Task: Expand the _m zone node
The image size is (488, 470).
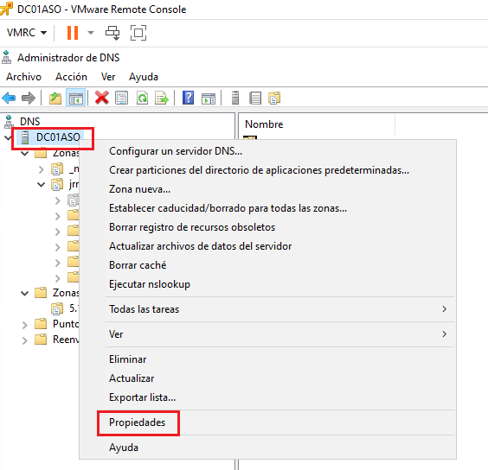Action: [41, 169]
